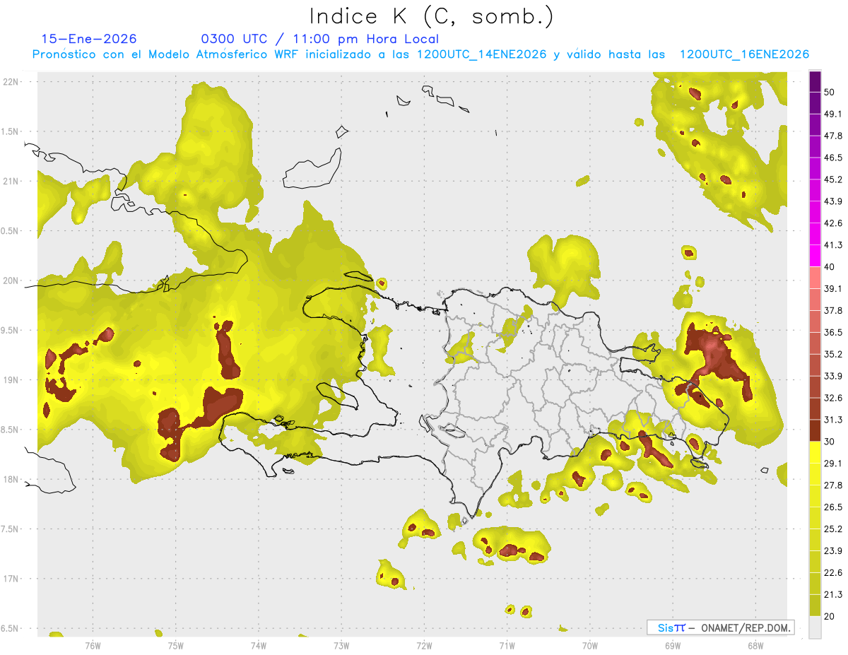Screen dimensions: 848x655
Task: Click the '22N' latitude label
Action: click(11, 81)
